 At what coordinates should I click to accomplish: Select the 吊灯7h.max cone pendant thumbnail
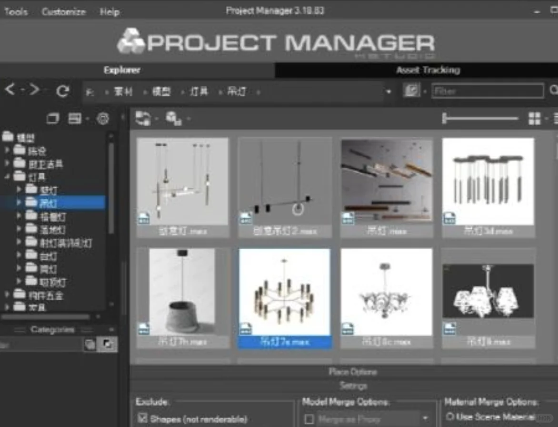click(182, 298)
